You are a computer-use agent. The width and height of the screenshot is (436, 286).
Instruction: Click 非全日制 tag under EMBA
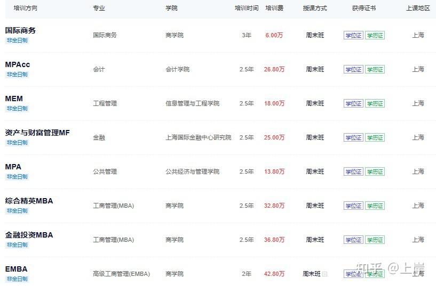tap(17, 279)
